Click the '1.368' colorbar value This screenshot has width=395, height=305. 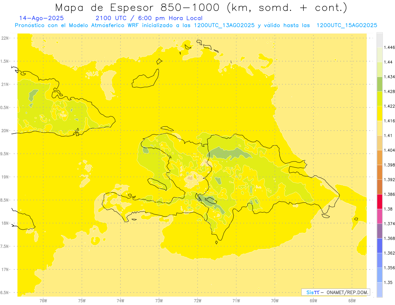(x=389, y=239)
